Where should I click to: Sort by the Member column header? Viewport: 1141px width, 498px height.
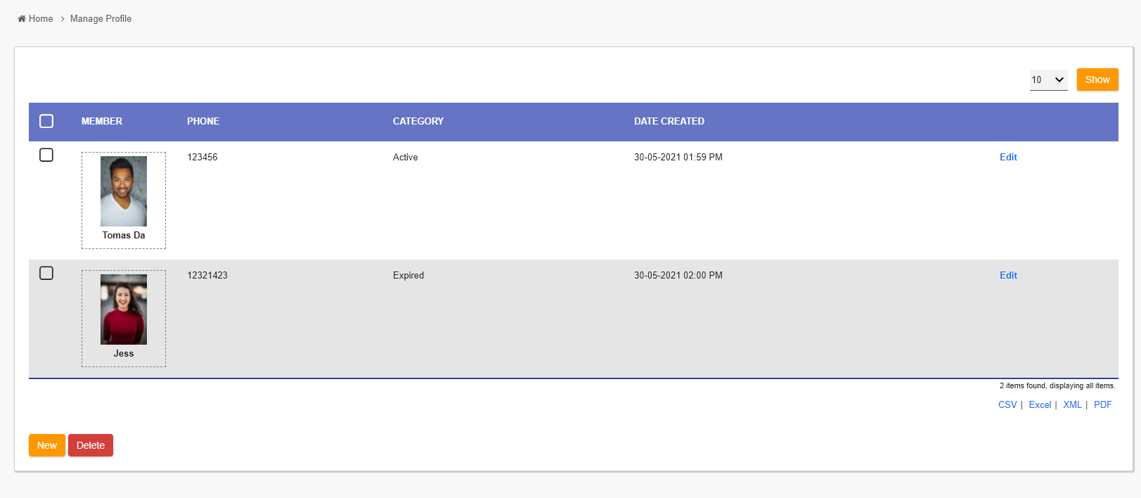pos(102,121)
